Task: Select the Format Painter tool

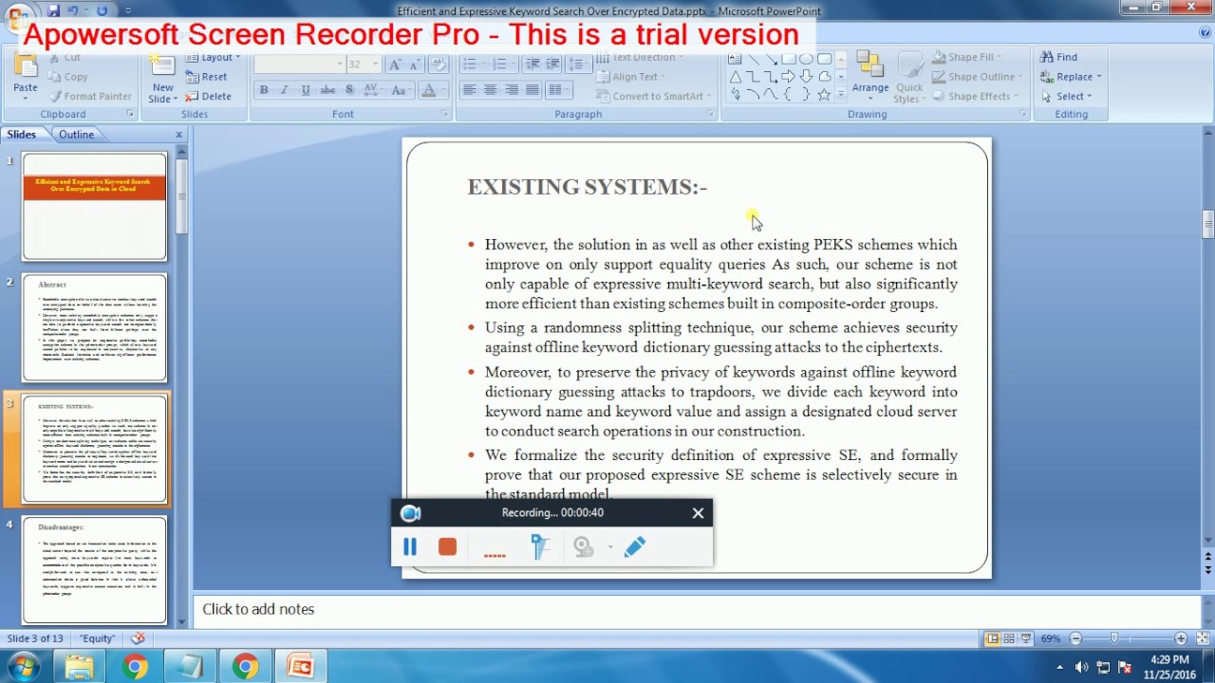Action: pos(90,96)
